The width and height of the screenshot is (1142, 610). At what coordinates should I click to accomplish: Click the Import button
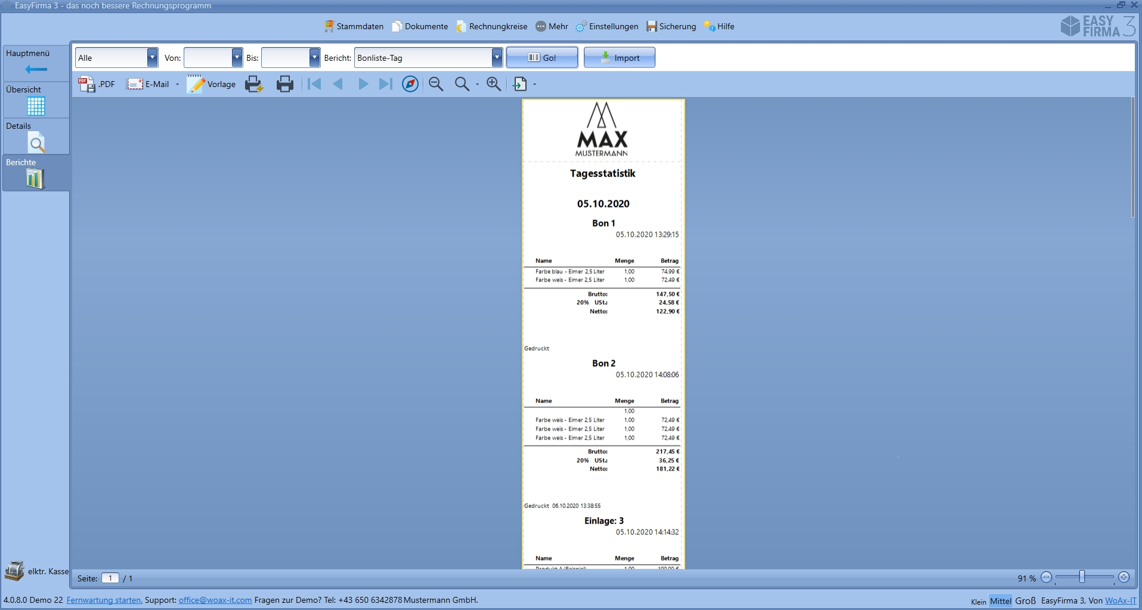(x=620, y=57)
